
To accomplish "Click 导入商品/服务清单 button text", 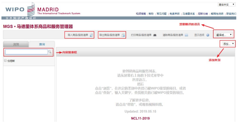I will coord(78,35).
